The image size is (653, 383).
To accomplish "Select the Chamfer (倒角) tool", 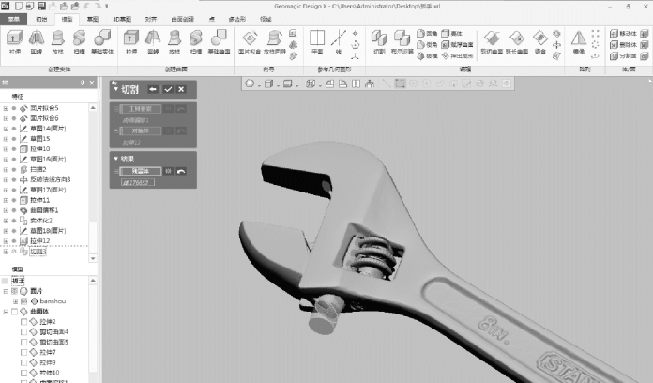I will tap(427, 45).
